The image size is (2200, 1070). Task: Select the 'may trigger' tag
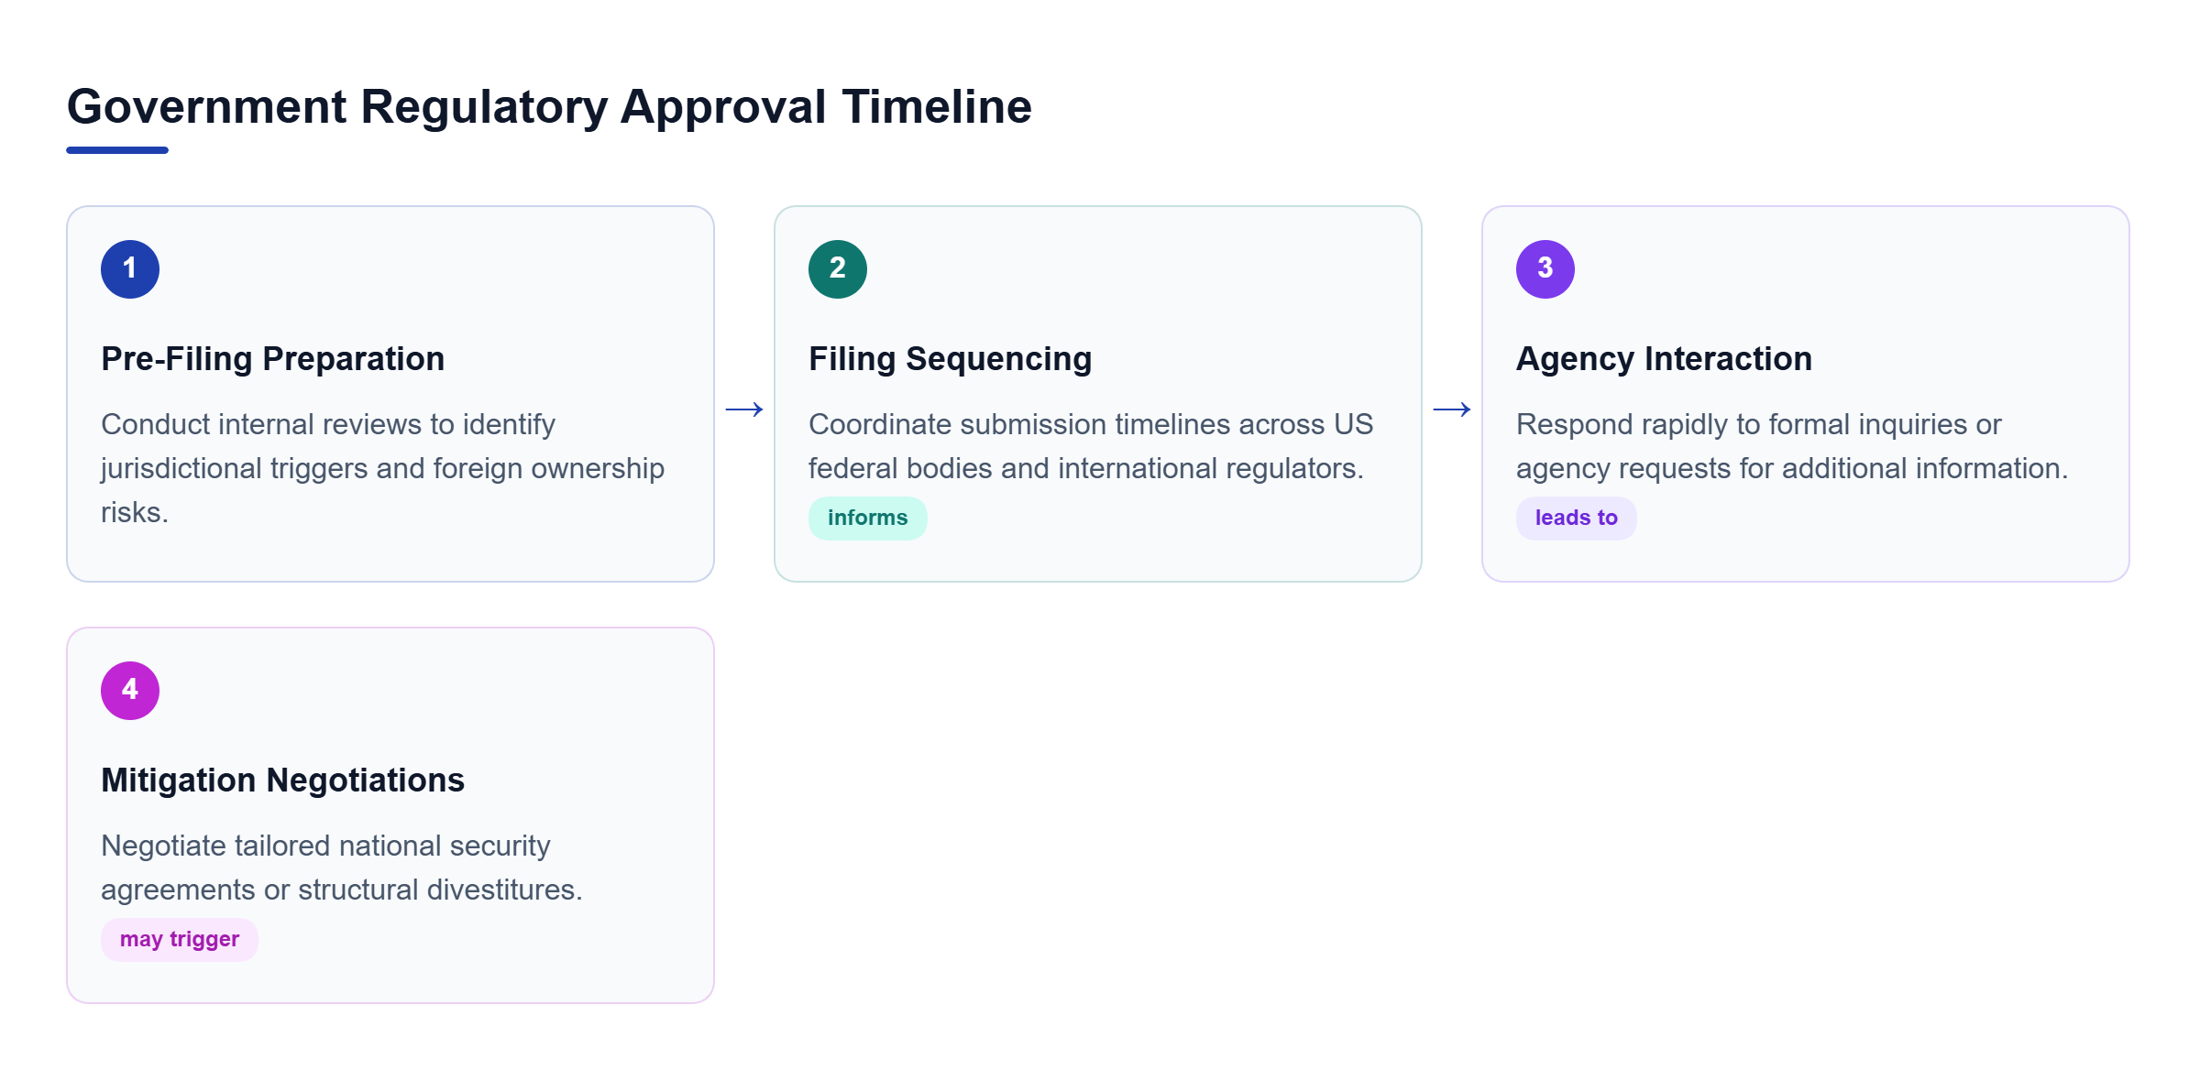(180, 940)
